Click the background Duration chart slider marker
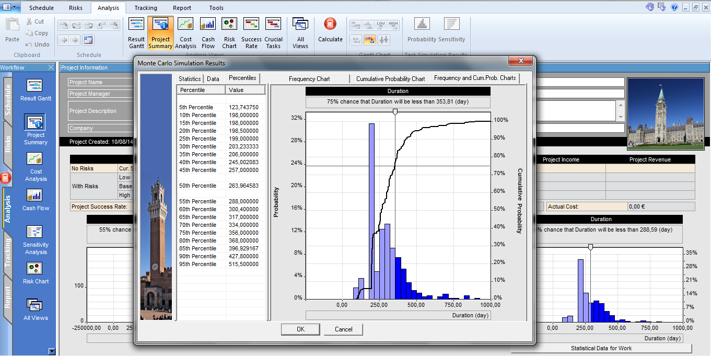This screenshot has width=711, height=356. (591, 247)
